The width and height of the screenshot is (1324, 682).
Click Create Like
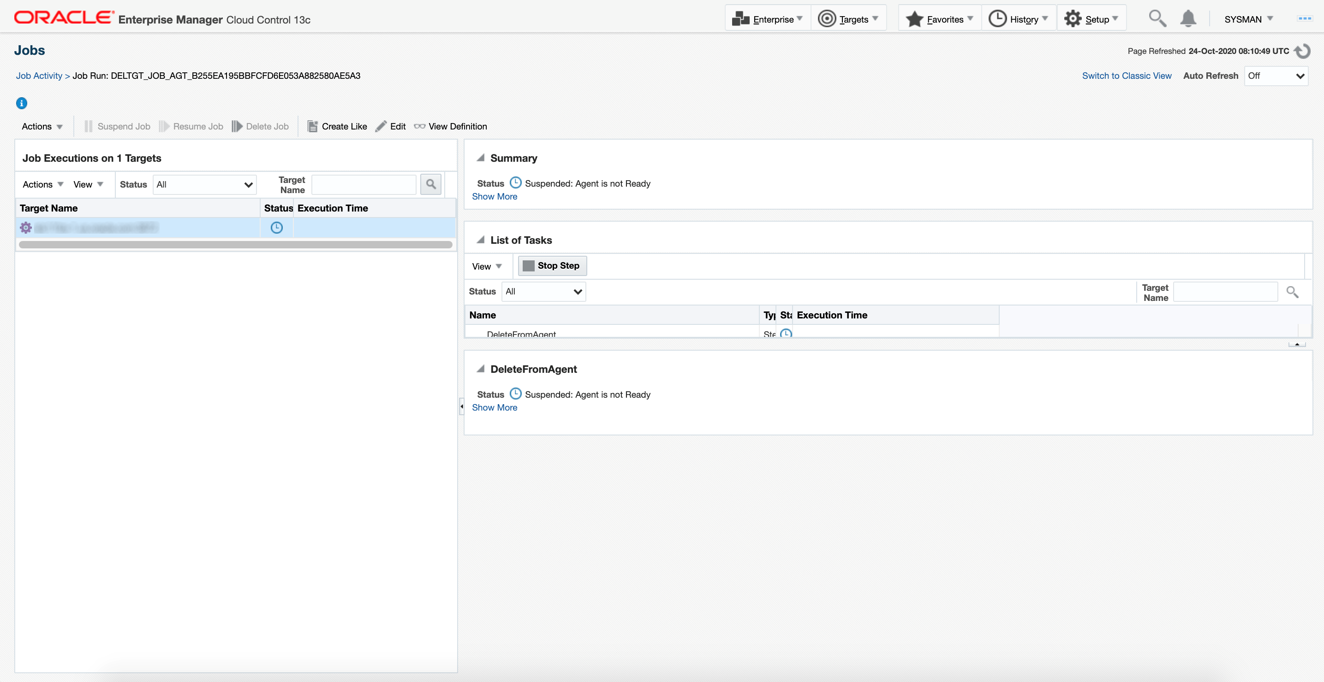tap(337, 126)
